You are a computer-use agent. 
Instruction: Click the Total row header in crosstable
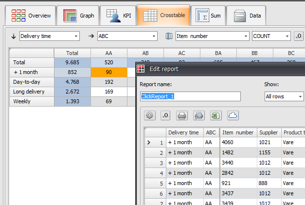32,62
